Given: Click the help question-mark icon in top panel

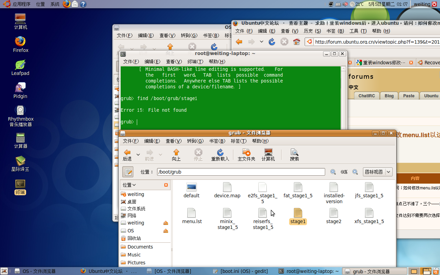Looking at the screenshot, I should point(83,4).
